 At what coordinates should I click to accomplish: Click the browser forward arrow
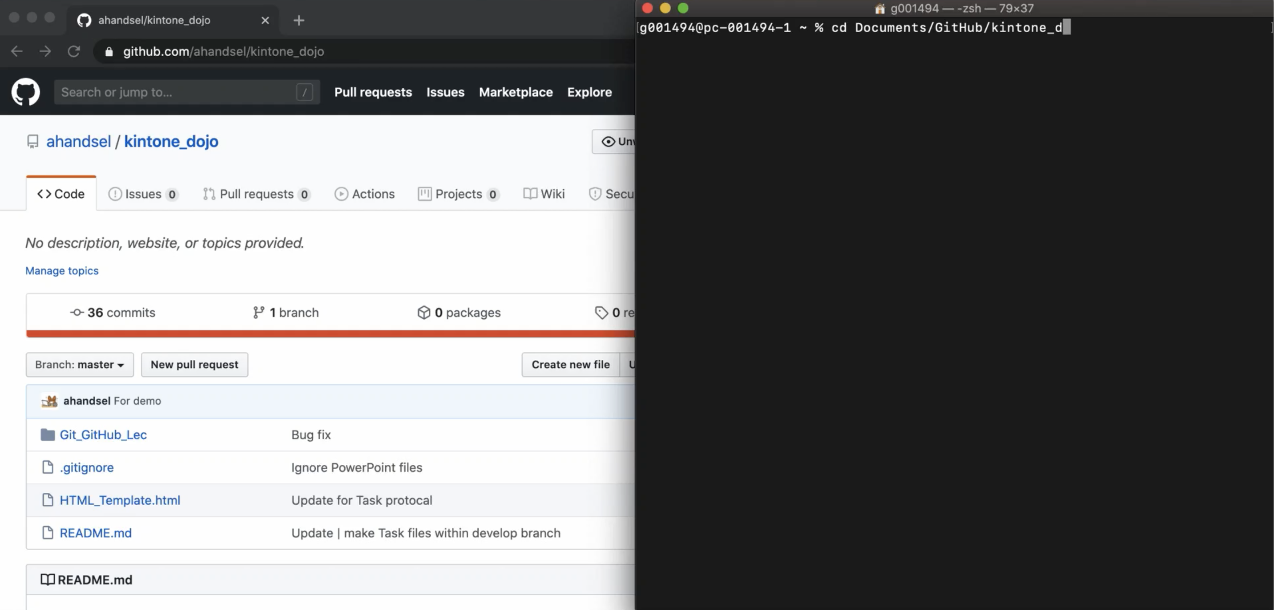pyautogui.click(x=45, y=51)
